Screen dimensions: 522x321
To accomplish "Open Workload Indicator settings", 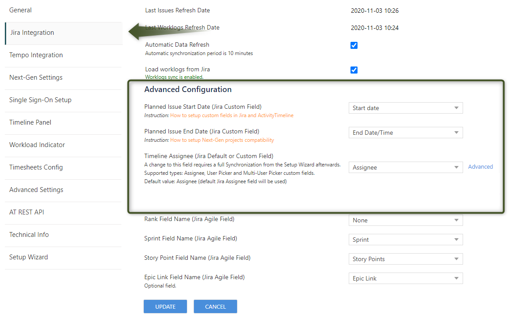I will tap(37, 145).
